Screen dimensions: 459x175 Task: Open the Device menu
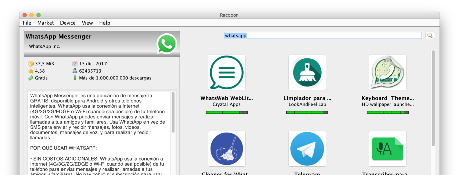pos(68,23)
